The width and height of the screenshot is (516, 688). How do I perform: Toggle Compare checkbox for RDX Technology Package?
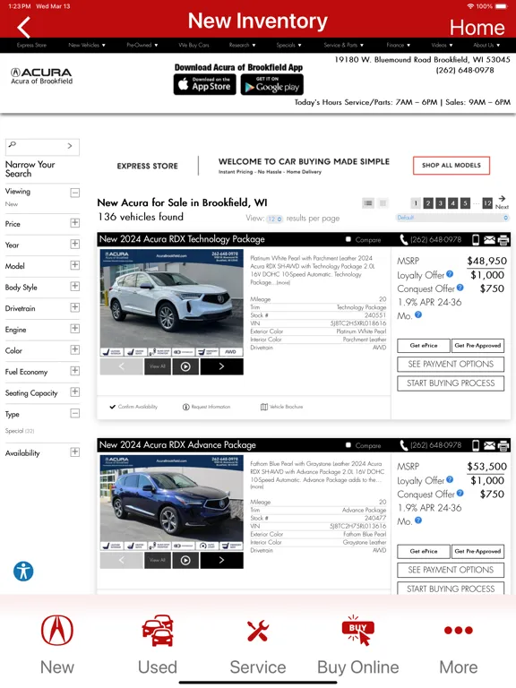coord(348,239)
